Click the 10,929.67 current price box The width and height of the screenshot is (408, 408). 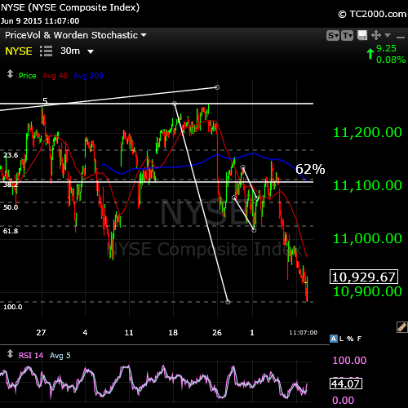364,277
